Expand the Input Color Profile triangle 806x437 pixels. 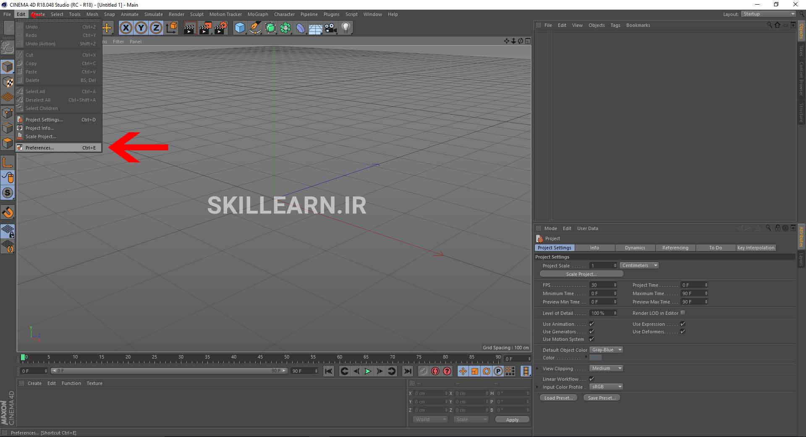[537, 387]
